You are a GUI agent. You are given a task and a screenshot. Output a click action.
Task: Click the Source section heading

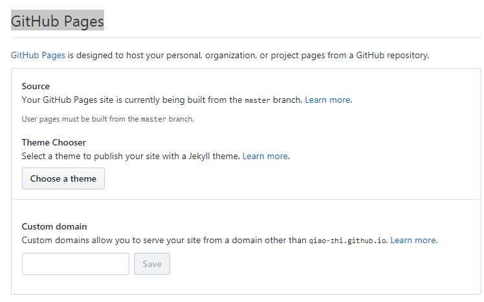36,86
